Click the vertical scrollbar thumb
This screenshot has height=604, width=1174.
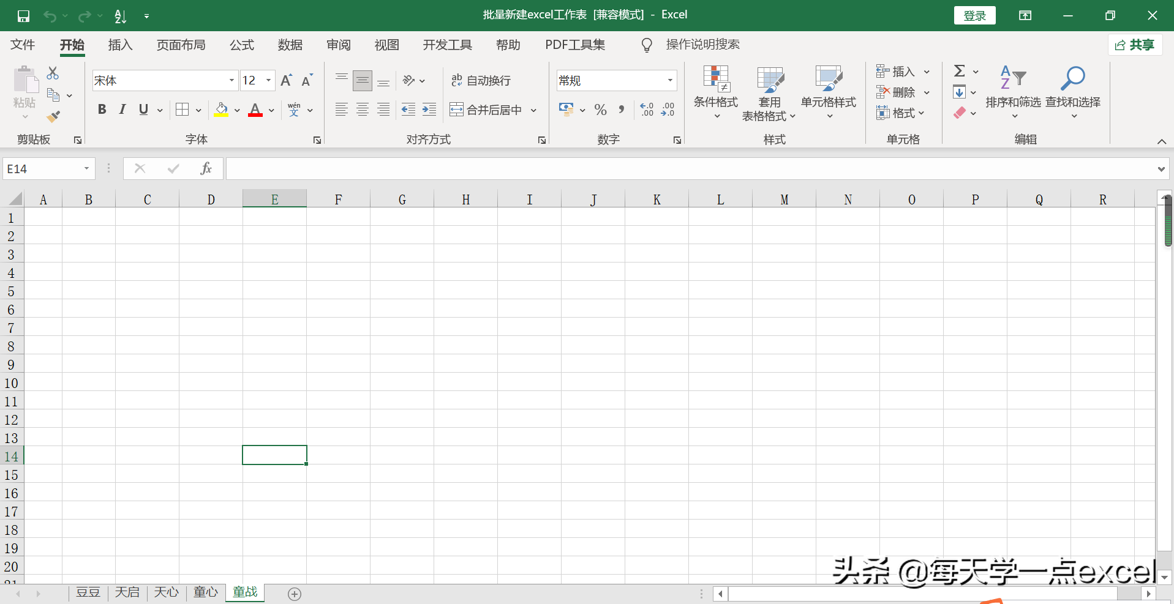click(1168, 222)
